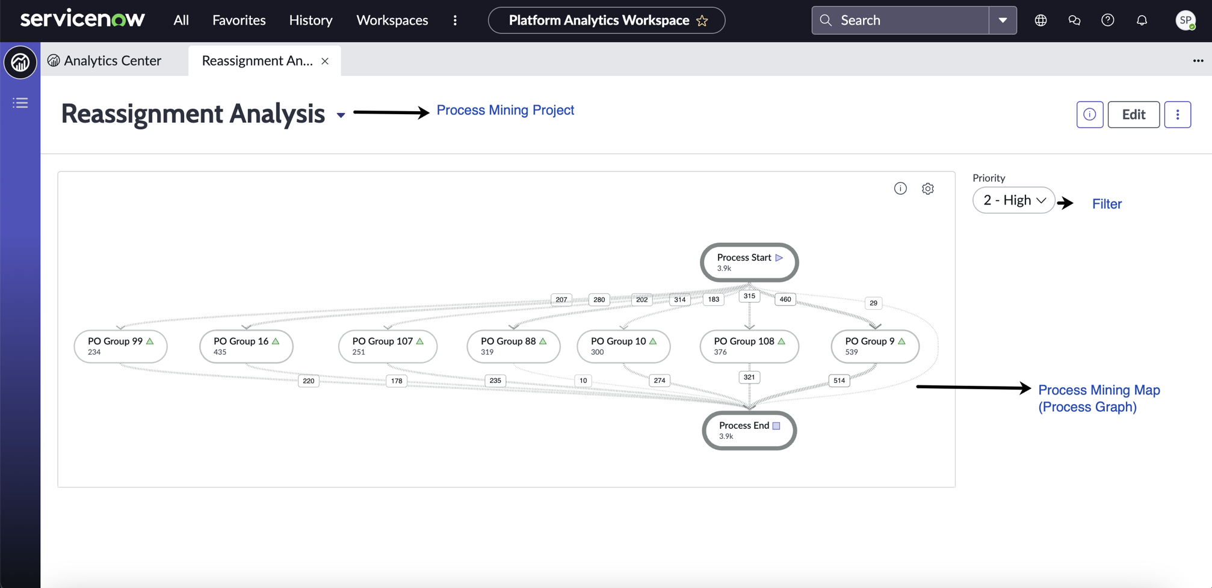Viewport: 1212px width, 588px height.
Task: Select the PO Group 10 node
Action: 623,346
